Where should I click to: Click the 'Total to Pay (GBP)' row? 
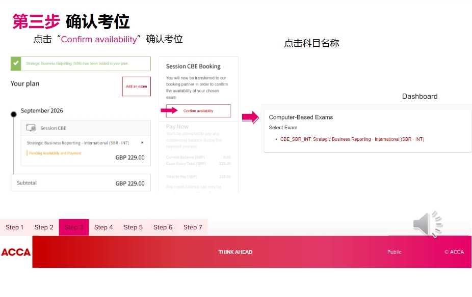198,176
